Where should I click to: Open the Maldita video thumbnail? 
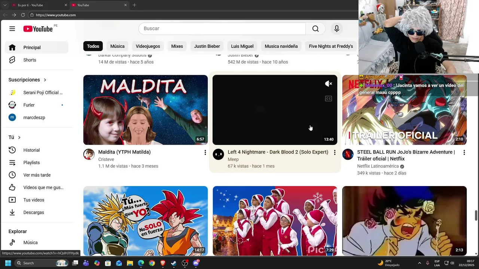[146, 110]
